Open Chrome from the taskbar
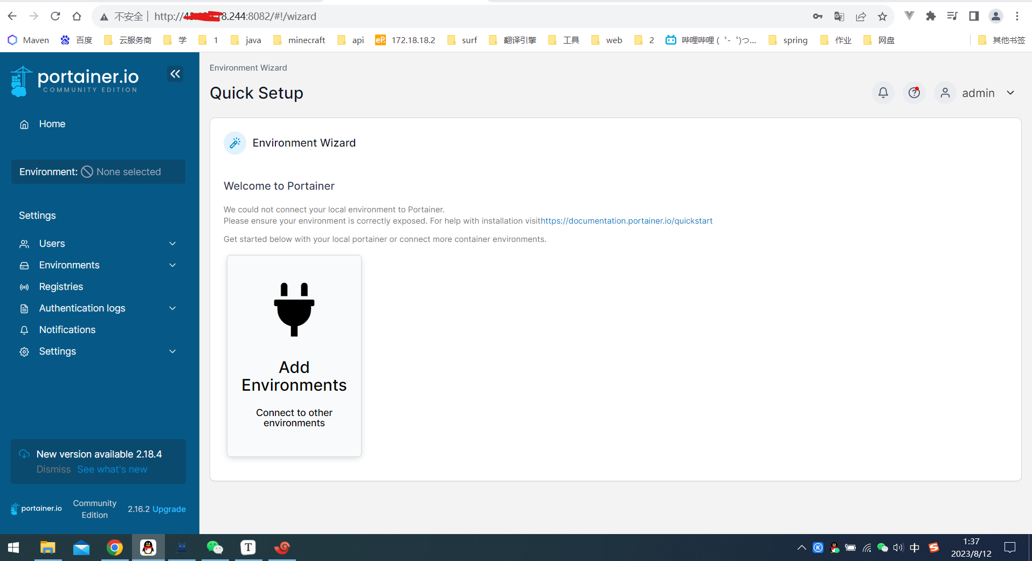 point(114,548)
